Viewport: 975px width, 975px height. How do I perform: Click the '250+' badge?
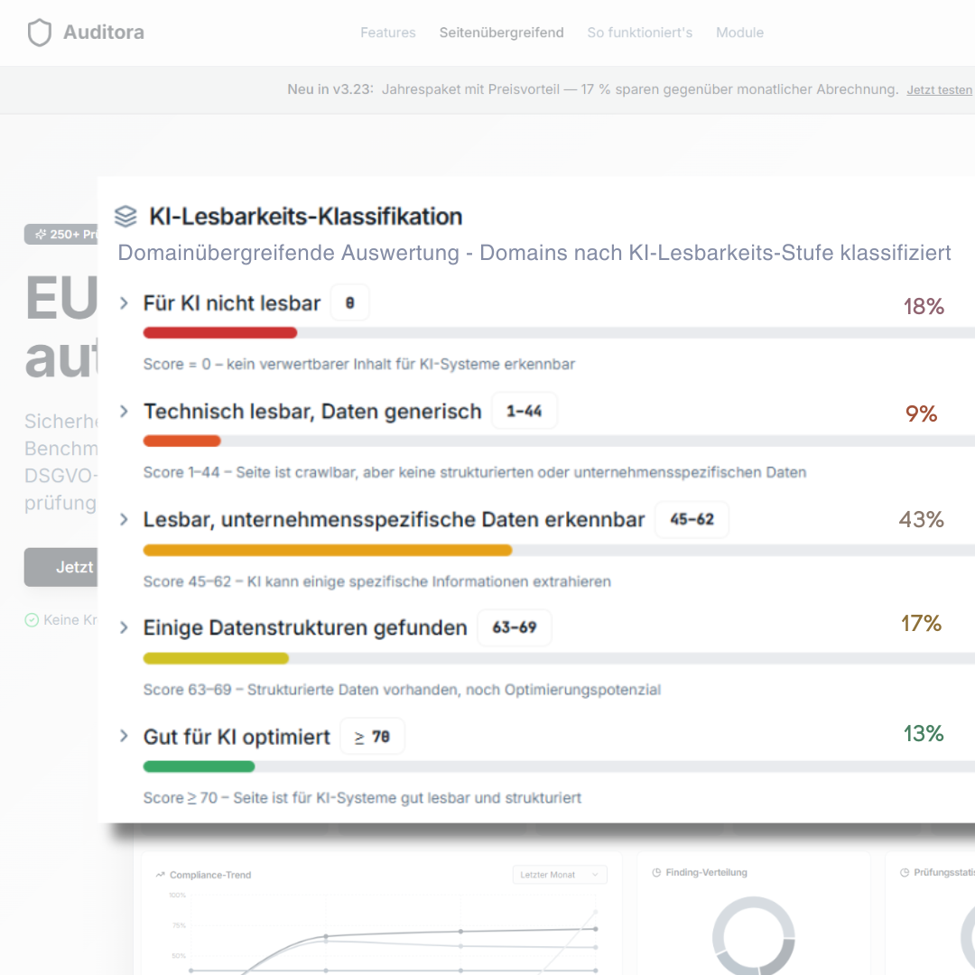point(62,235)
